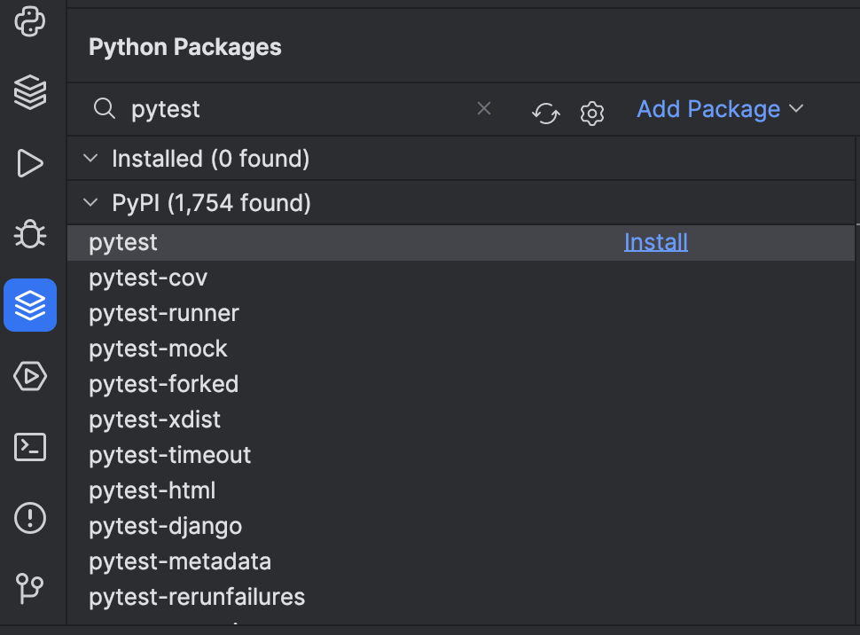
Task: Collapse the Installed section
Action: point(90,158)
